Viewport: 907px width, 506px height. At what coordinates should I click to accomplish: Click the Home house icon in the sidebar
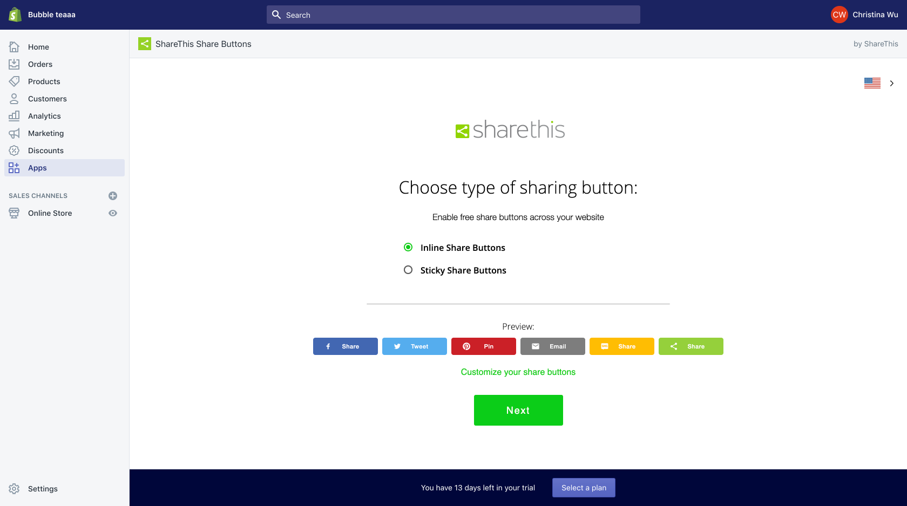pyautogui.click(x=14, y=47)
